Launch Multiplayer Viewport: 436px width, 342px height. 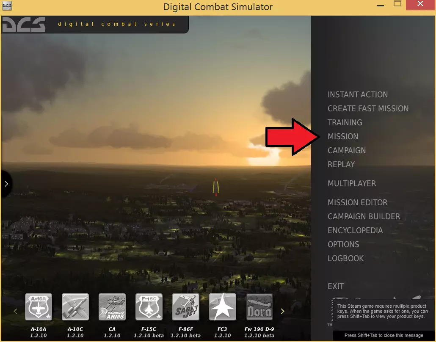point(352,184)
